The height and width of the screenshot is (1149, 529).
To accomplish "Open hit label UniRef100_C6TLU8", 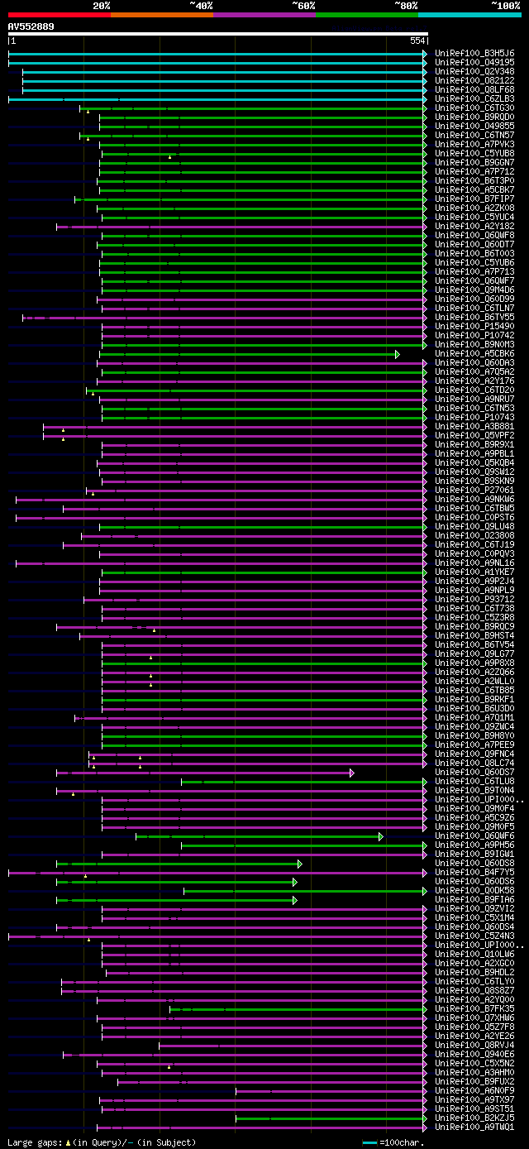I will point(474,782).
